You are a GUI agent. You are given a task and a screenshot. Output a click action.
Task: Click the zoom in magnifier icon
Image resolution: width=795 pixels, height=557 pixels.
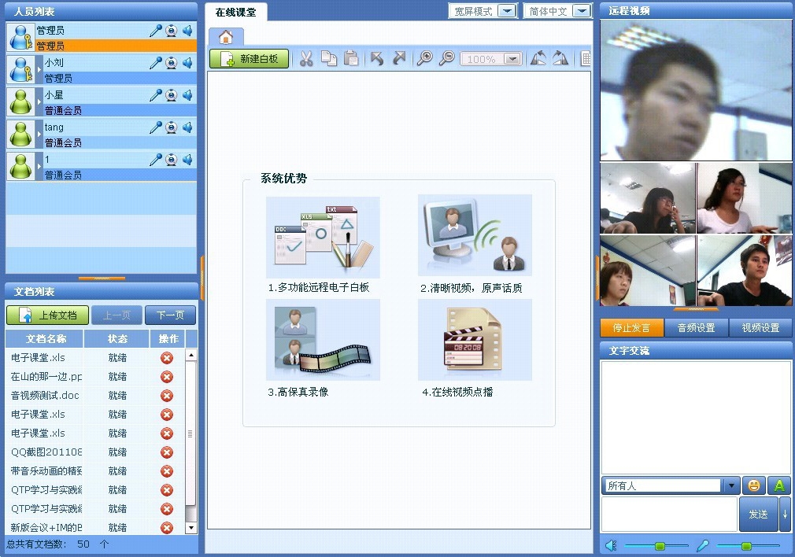click(424, 59)
